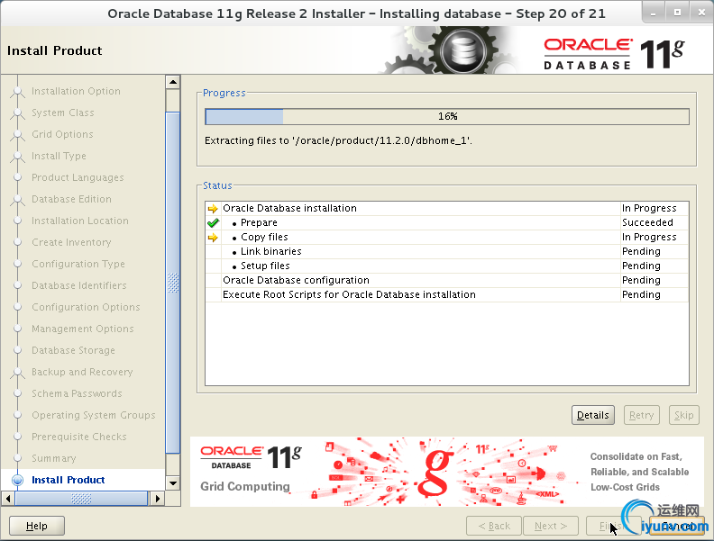Select the Management Options step

(x=82, y=329)
